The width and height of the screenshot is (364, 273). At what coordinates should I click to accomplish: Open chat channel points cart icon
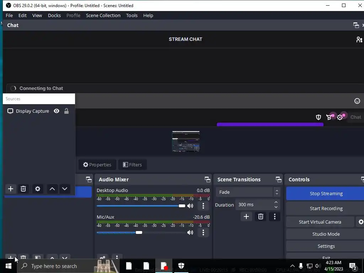pyautogui.click(x=329, y=117)
